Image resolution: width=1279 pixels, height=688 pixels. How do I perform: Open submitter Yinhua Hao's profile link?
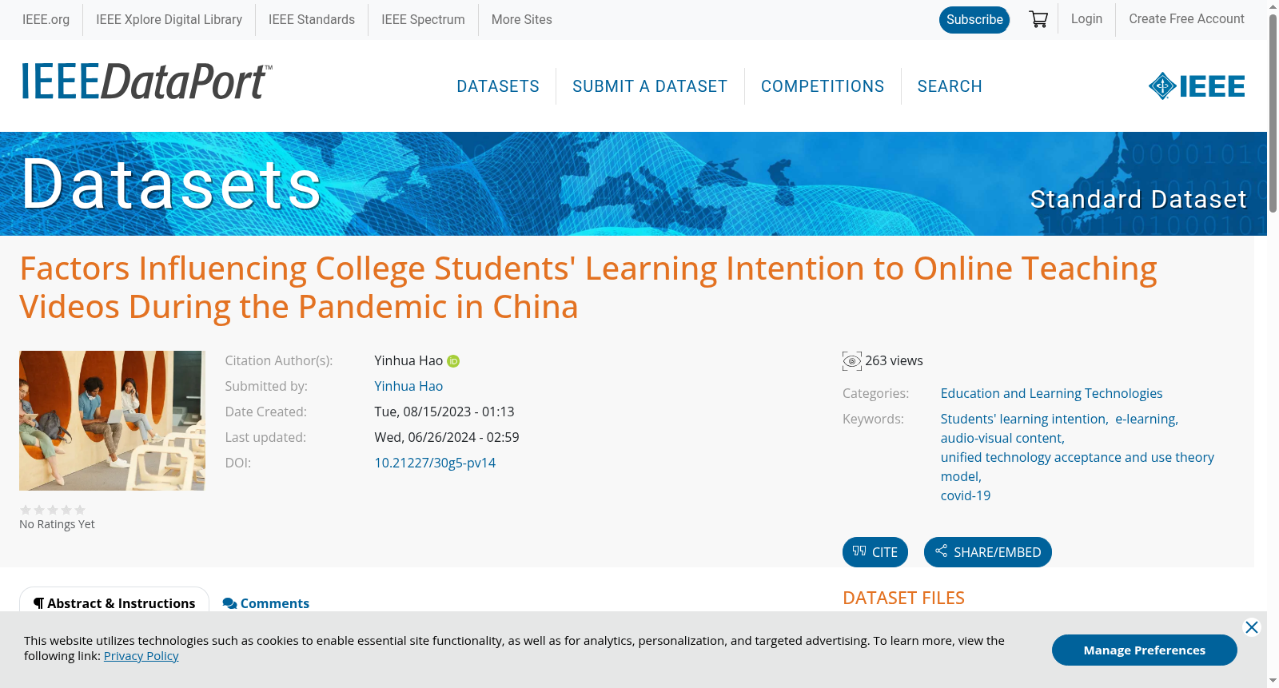coord(408,386)
